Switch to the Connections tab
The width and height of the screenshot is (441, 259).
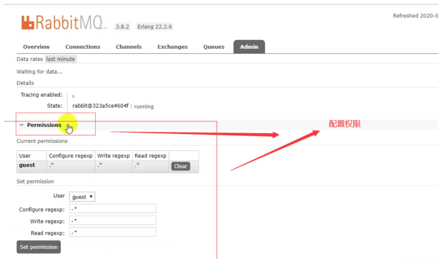coord(83,47)
